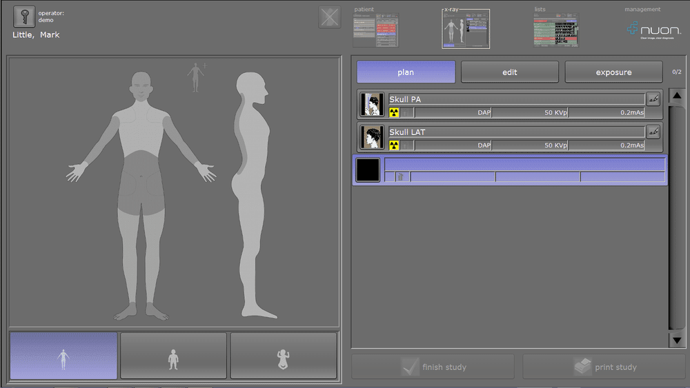Click the radiation icon on Skull PA row

394,112
